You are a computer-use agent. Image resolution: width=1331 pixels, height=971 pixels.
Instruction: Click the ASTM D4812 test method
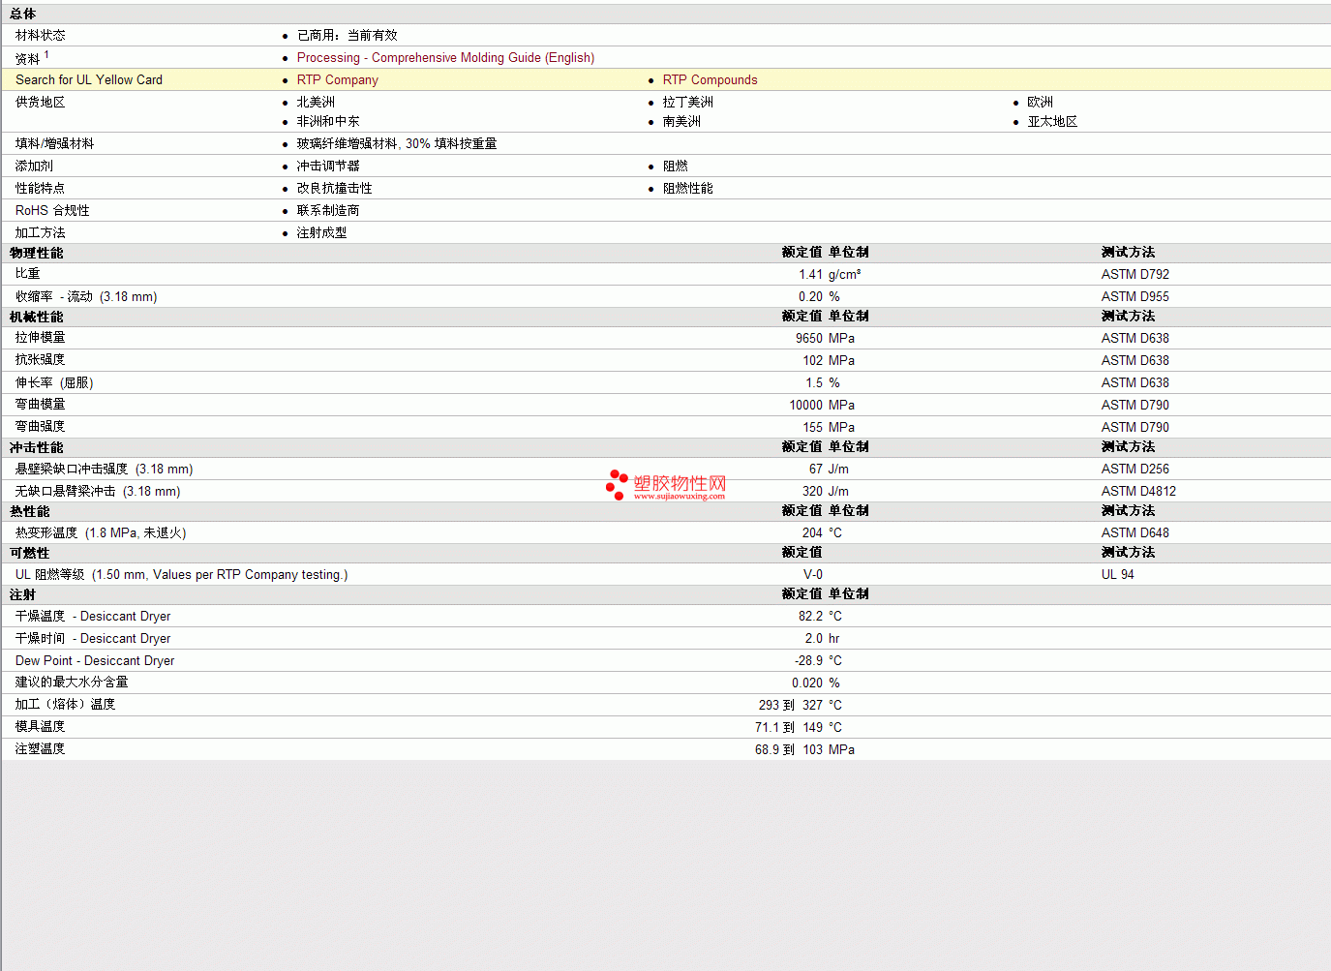click(x=1138, y=492)
